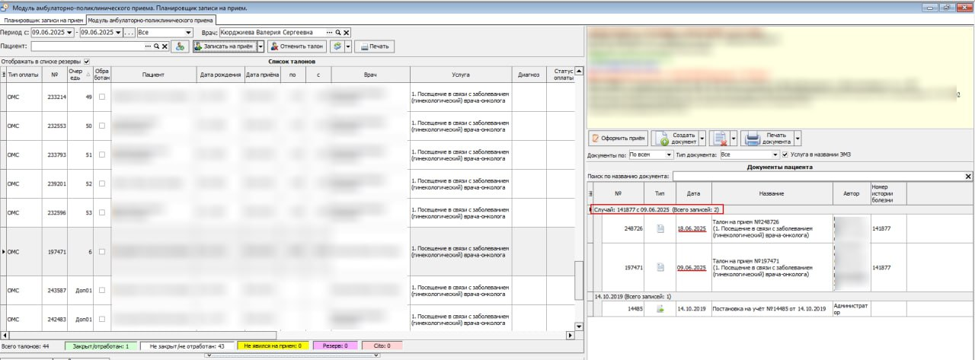This screenshot has width=975, height=360.
Task: Switch to Планировщик записи на прием tab
Action: click(x=42, y=19)
